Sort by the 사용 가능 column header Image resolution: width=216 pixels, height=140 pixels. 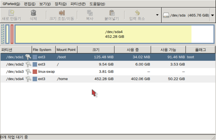pyautogui.click(x=168, y=50)
